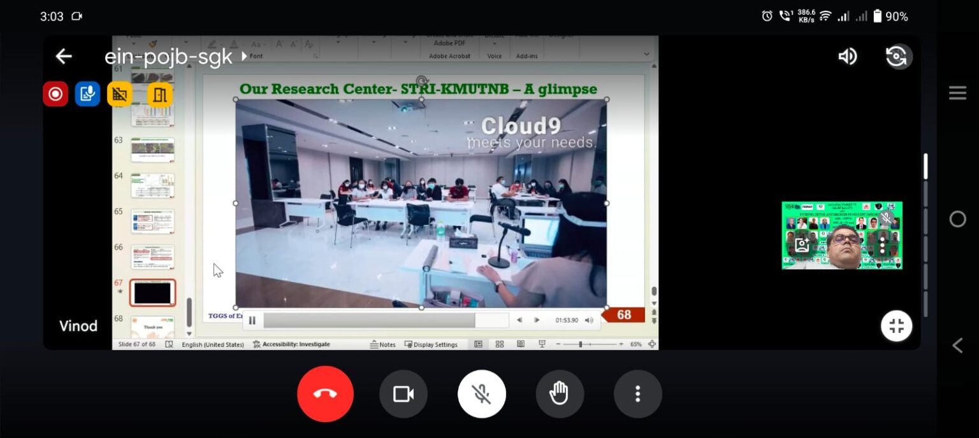Viewport: 979px width, 438px height.
Task: Click the Accessibility: Investigate indicator
Action: (293, 344)
